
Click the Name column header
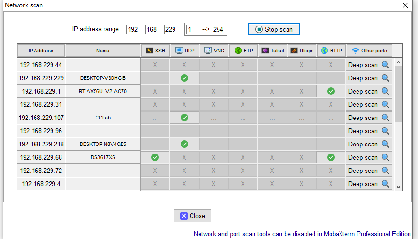pyautogui.click(x=103, y=51)
